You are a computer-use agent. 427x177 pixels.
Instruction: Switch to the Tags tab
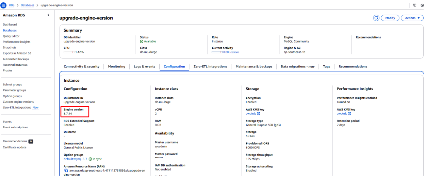click(327, 66)
